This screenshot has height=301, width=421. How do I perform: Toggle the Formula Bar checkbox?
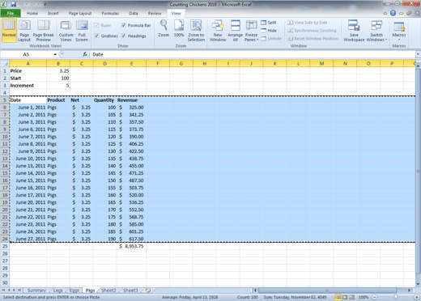coord(123,25)
